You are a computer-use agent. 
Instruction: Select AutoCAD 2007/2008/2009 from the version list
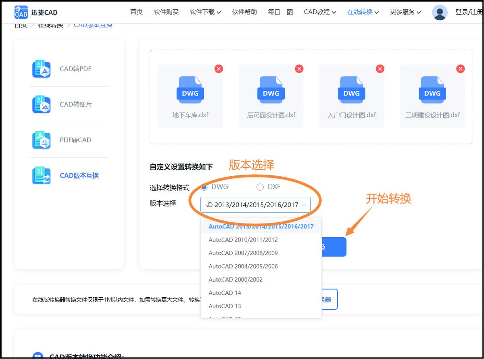point(243,253)
